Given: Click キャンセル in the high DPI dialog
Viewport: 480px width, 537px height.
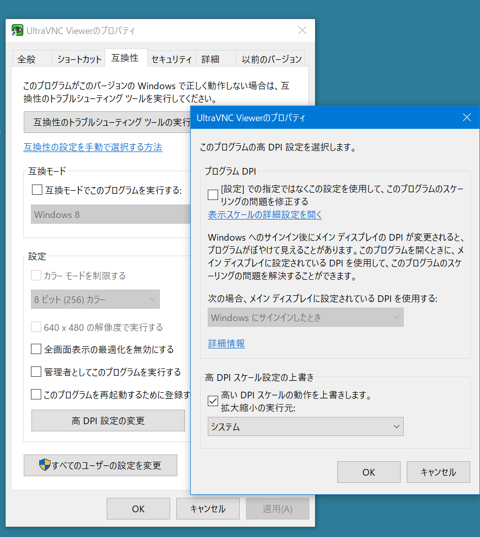Looking at the screenshot, I should 439,472.
